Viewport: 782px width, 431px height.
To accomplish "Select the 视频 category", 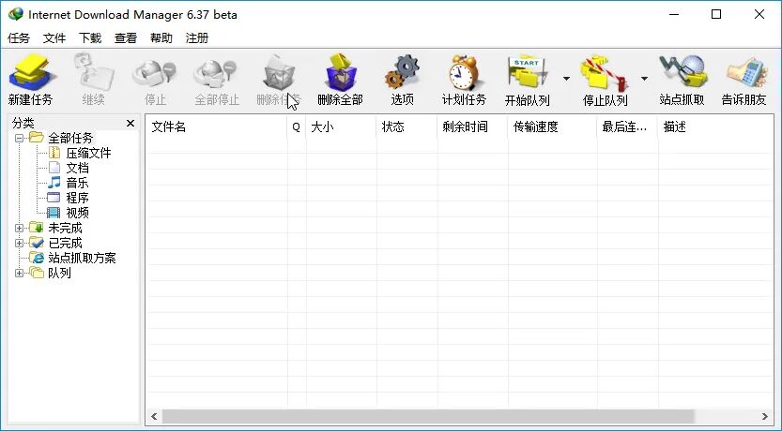I will pos(77,213).
